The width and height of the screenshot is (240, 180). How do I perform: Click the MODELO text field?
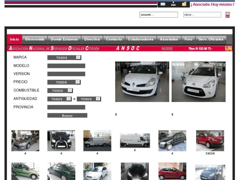click(x=66, y=66)
